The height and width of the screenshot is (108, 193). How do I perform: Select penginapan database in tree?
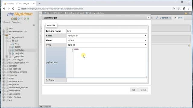click(x=14, y=85)
